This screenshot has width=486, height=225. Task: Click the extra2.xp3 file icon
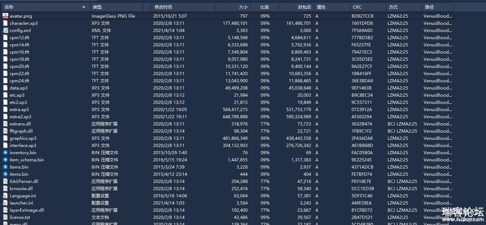[x=5, y=116]
